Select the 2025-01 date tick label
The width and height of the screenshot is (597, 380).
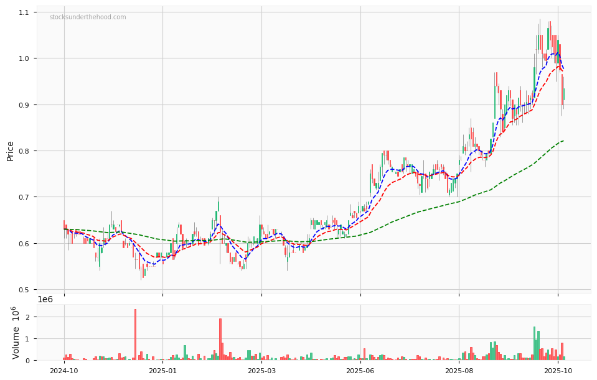pyautogui.click(x=162, y=371)
